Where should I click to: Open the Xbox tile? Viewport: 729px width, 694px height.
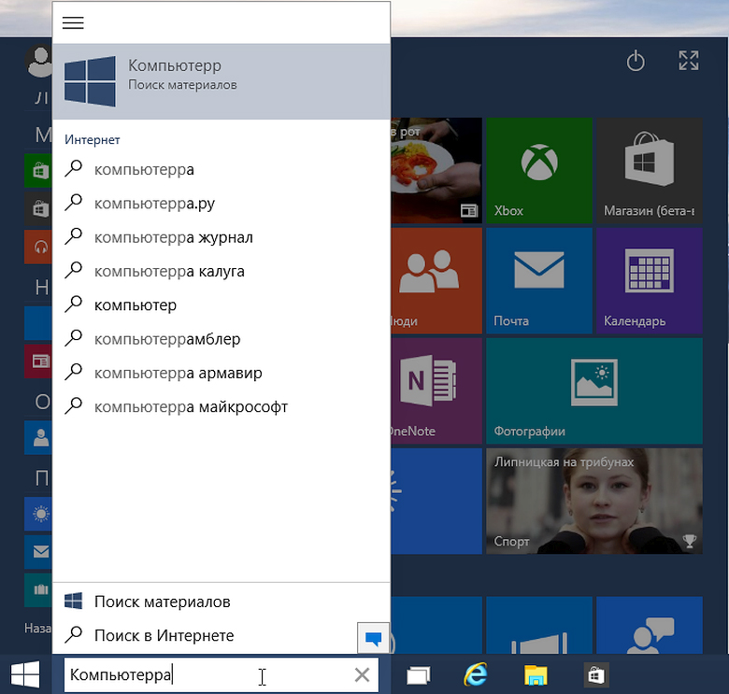pyautogui.click(x=539, y=171)
